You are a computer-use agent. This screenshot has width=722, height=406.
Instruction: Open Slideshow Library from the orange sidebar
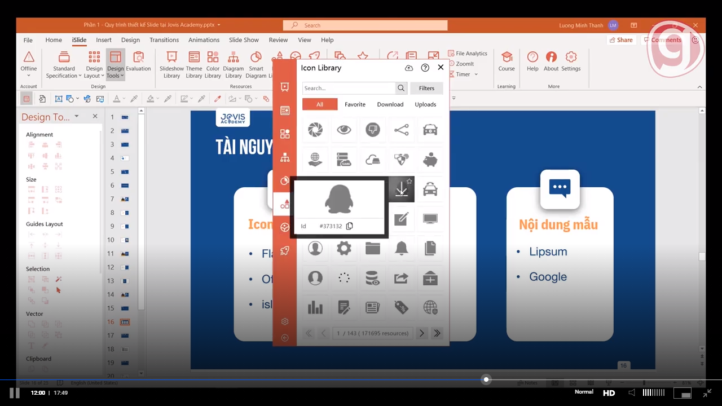[285, 87]
